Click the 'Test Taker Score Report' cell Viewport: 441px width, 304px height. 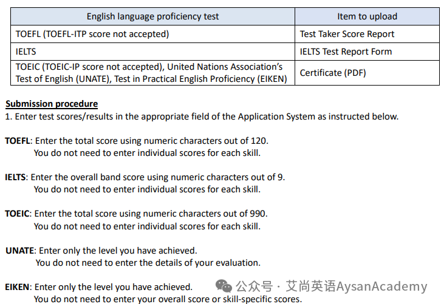(x=367, y=34)
